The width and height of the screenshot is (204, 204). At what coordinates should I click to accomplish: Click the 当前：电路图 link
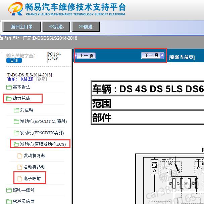pos(20,79)
